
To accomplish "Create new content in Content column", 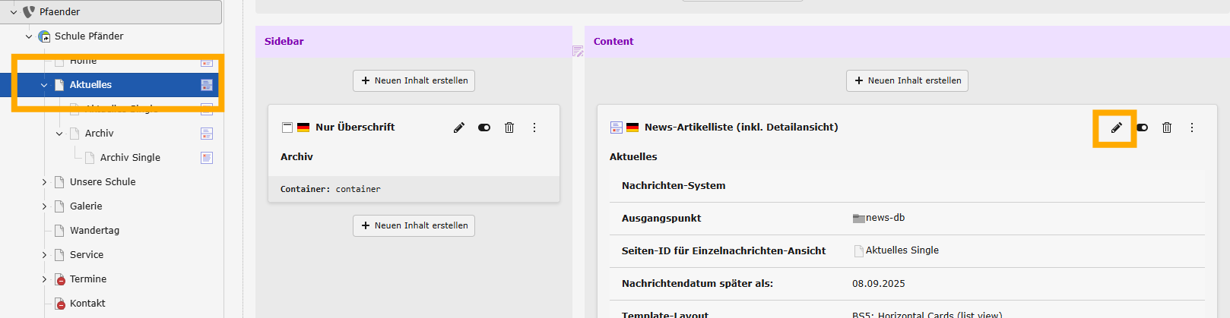I will pyautogui.click(x=907, y=80).
